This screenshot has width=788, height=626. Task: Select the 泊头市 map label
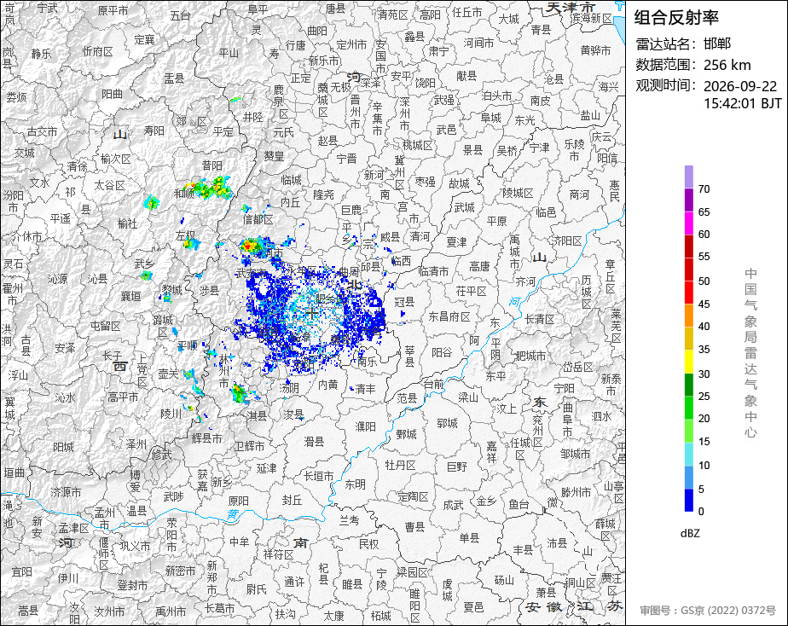click(496, 96)
